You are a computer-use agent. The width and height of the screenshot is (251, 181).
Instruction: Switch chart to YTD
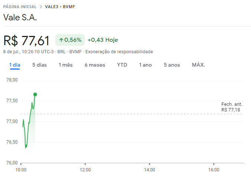[x=122, y=65]
